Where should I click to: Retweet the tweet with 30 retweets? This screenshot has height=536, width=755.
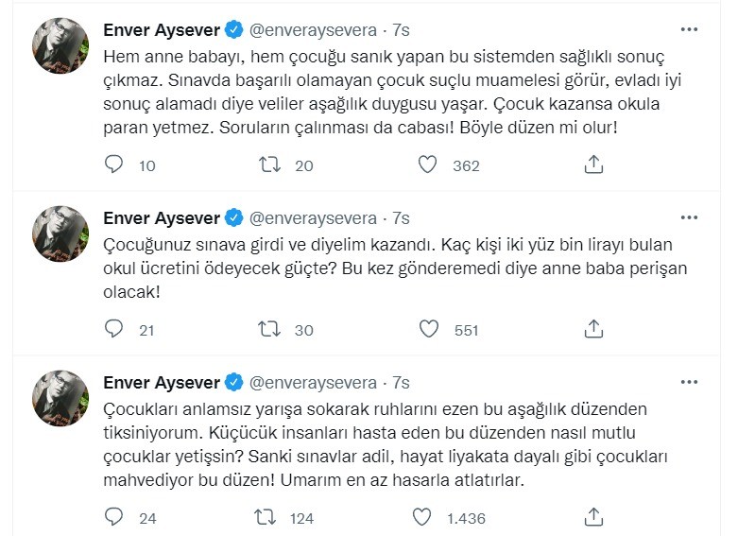pos(269,329)
